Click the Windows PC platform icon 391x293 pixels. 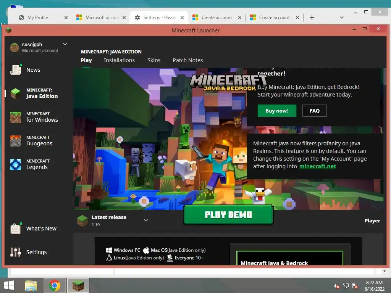pos(109,250)
